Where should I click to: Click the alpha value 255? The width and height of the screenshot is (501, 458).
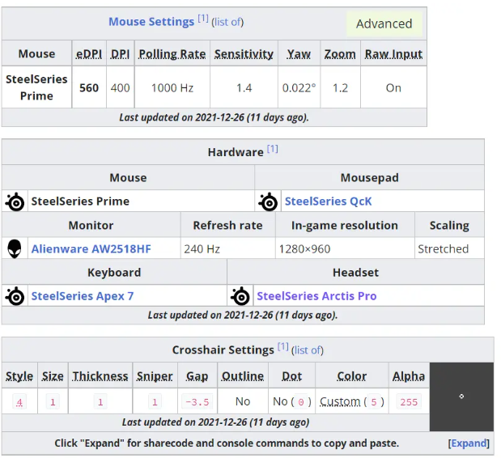[409, 402]
